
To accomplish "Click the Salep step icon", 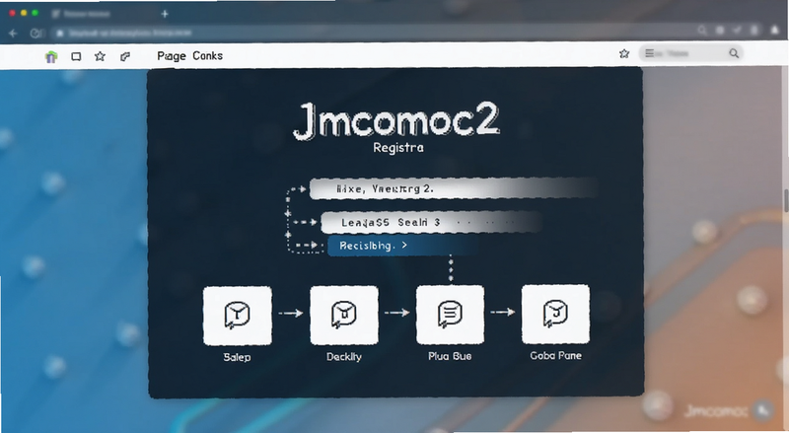I will 237,316.
